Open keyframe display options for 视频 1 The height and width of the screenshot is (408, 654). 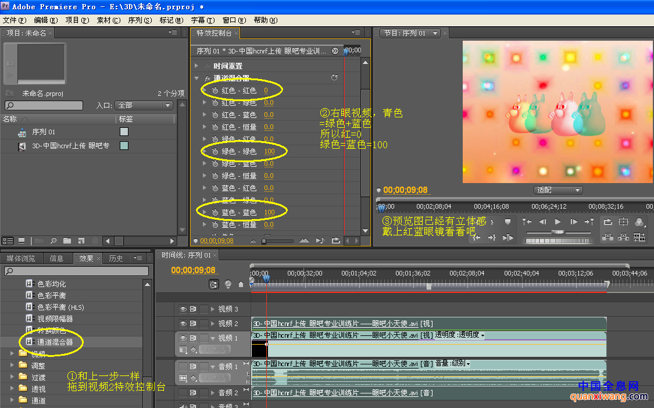[x=194, y=349]
